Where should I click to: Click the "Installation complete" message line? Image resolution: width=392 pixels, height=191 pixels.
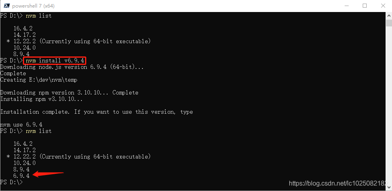click(97, 112)
